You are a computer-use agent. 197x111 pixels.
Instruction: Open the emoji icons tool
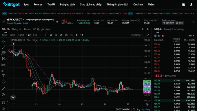pyautogui.click(x=3, y=82)
